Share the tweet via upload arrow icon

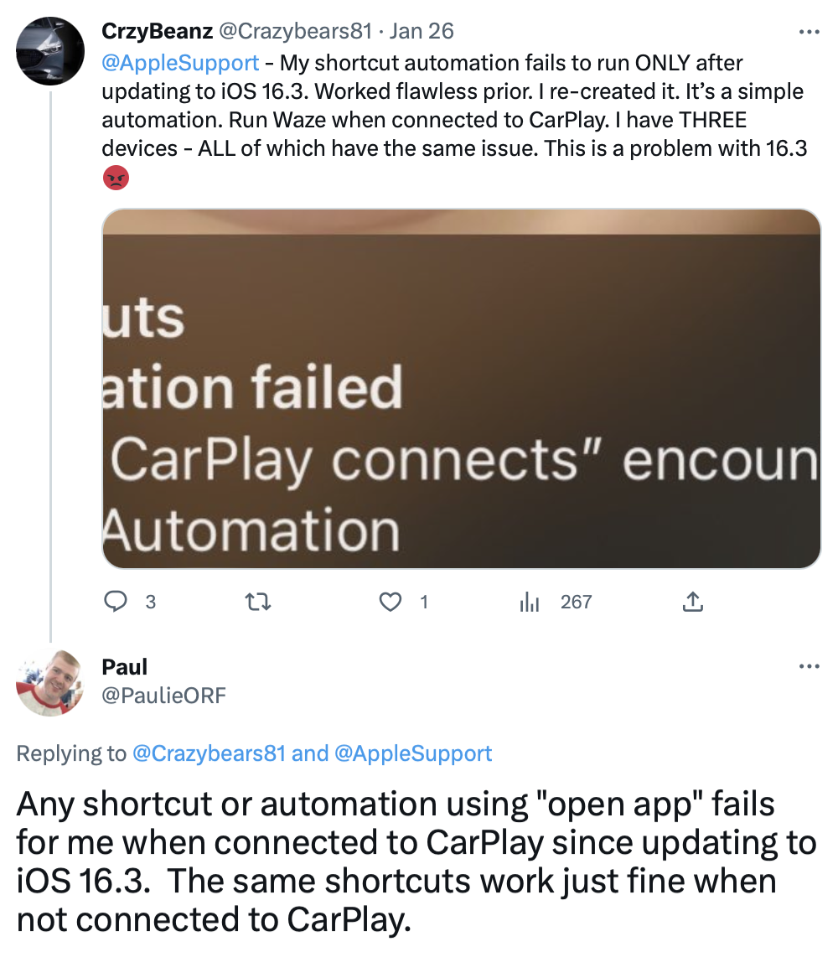tap(692, 602)
